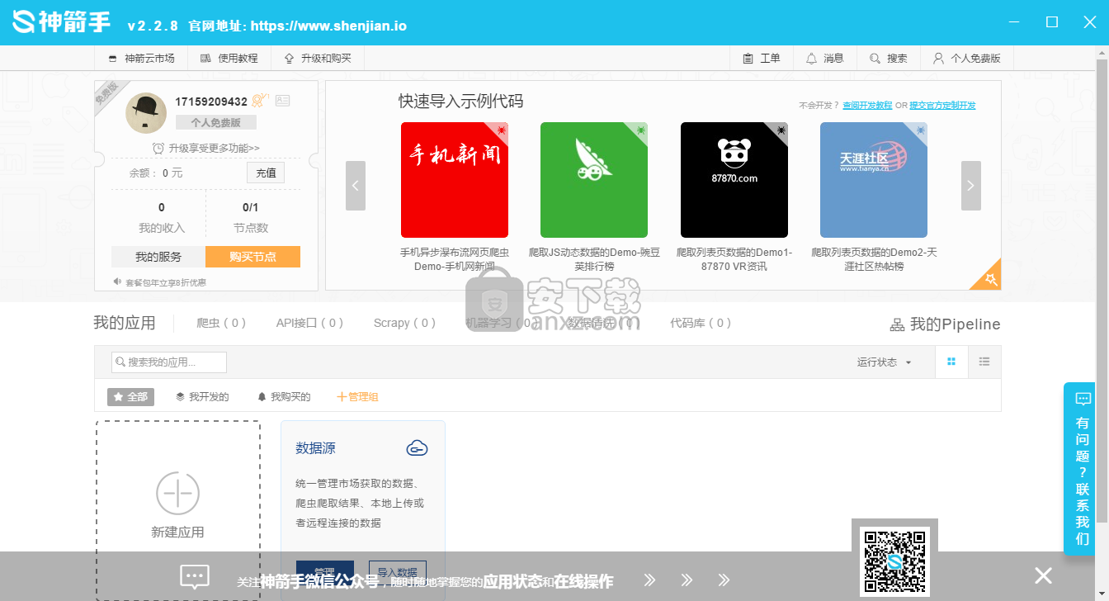
Task: Click the chat bubble icon in banner
Action: click(x=195, y=575)
